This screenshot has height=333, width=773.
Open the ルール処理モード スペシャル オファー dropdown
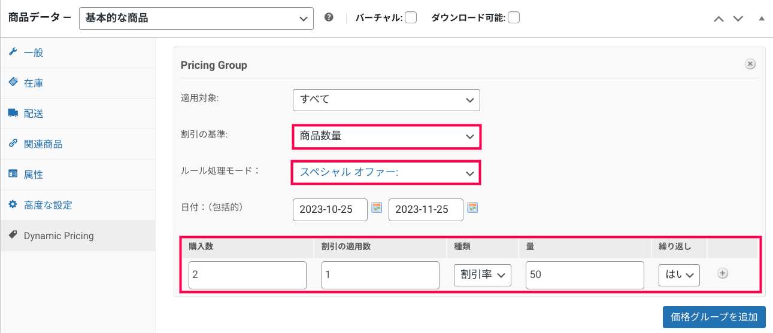[386, 173]
